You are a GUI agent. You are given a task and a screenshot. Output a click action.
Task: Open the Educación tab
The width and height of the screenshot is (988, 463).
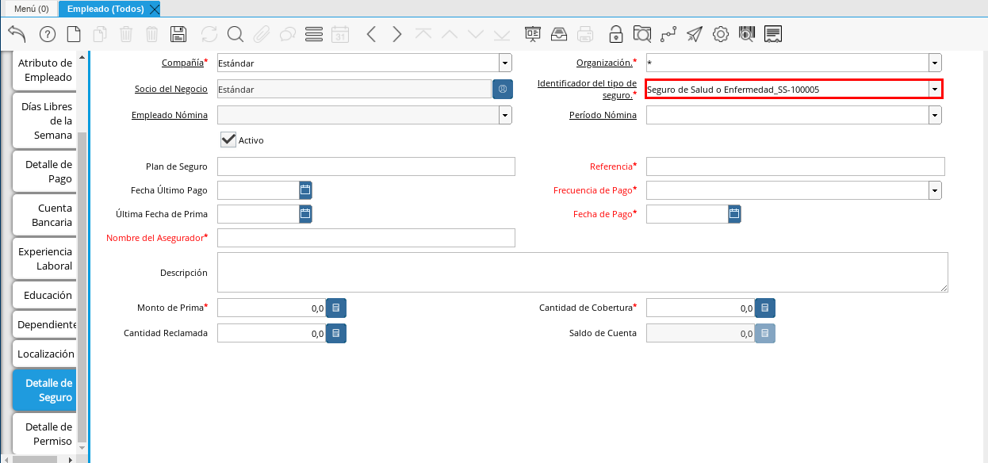click(44, 295)
